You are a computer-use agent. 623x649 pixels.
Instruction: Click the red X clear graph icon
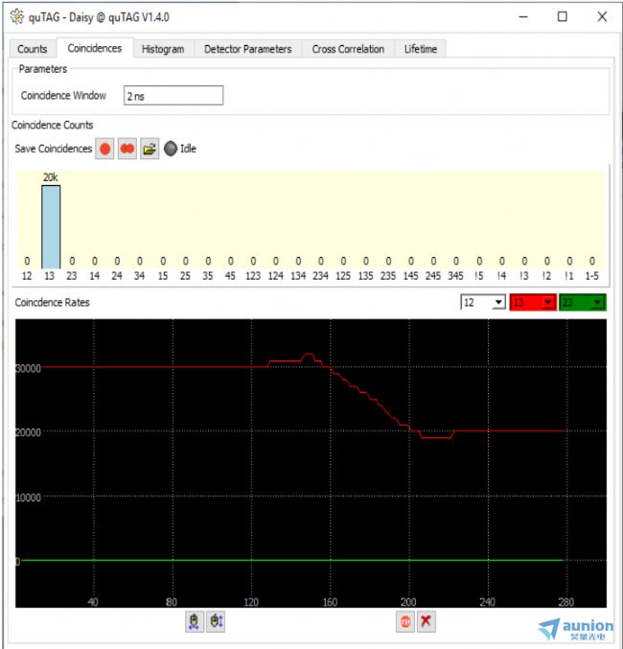tap(427, 621)
